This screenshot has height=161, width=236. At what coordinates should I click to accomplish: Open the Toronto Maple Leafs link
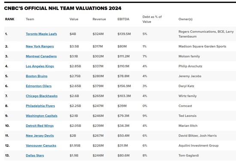pyautogui.click(x=41, y=34)
